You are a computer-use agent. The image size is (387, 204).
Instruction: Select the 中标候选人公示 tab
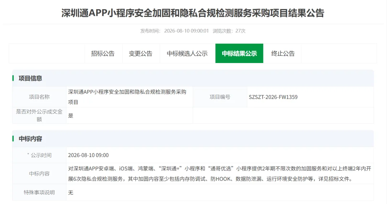pyautogui.click(x=187, y=53)
